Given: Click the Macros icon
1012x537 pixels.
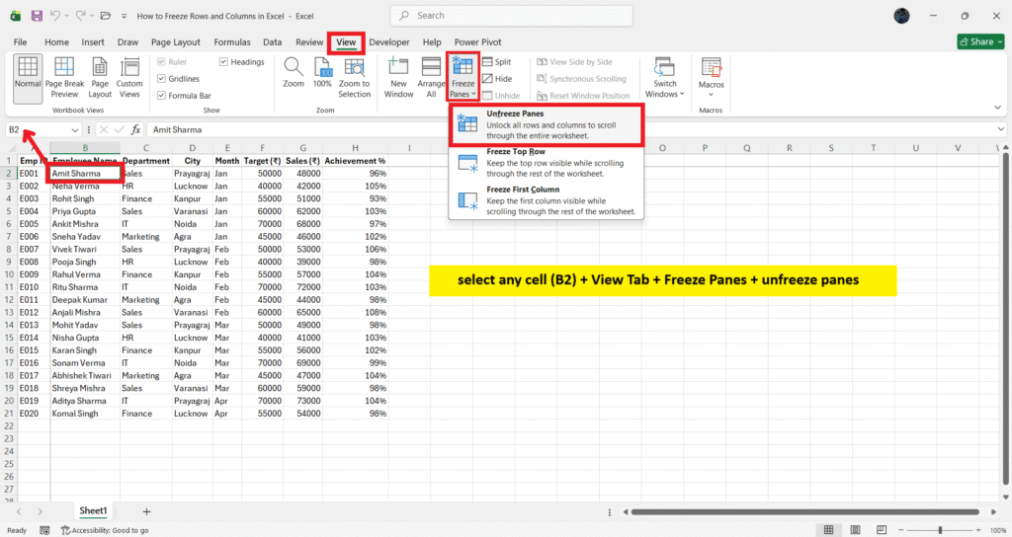Looking at the screenshot, I should 712,67.
